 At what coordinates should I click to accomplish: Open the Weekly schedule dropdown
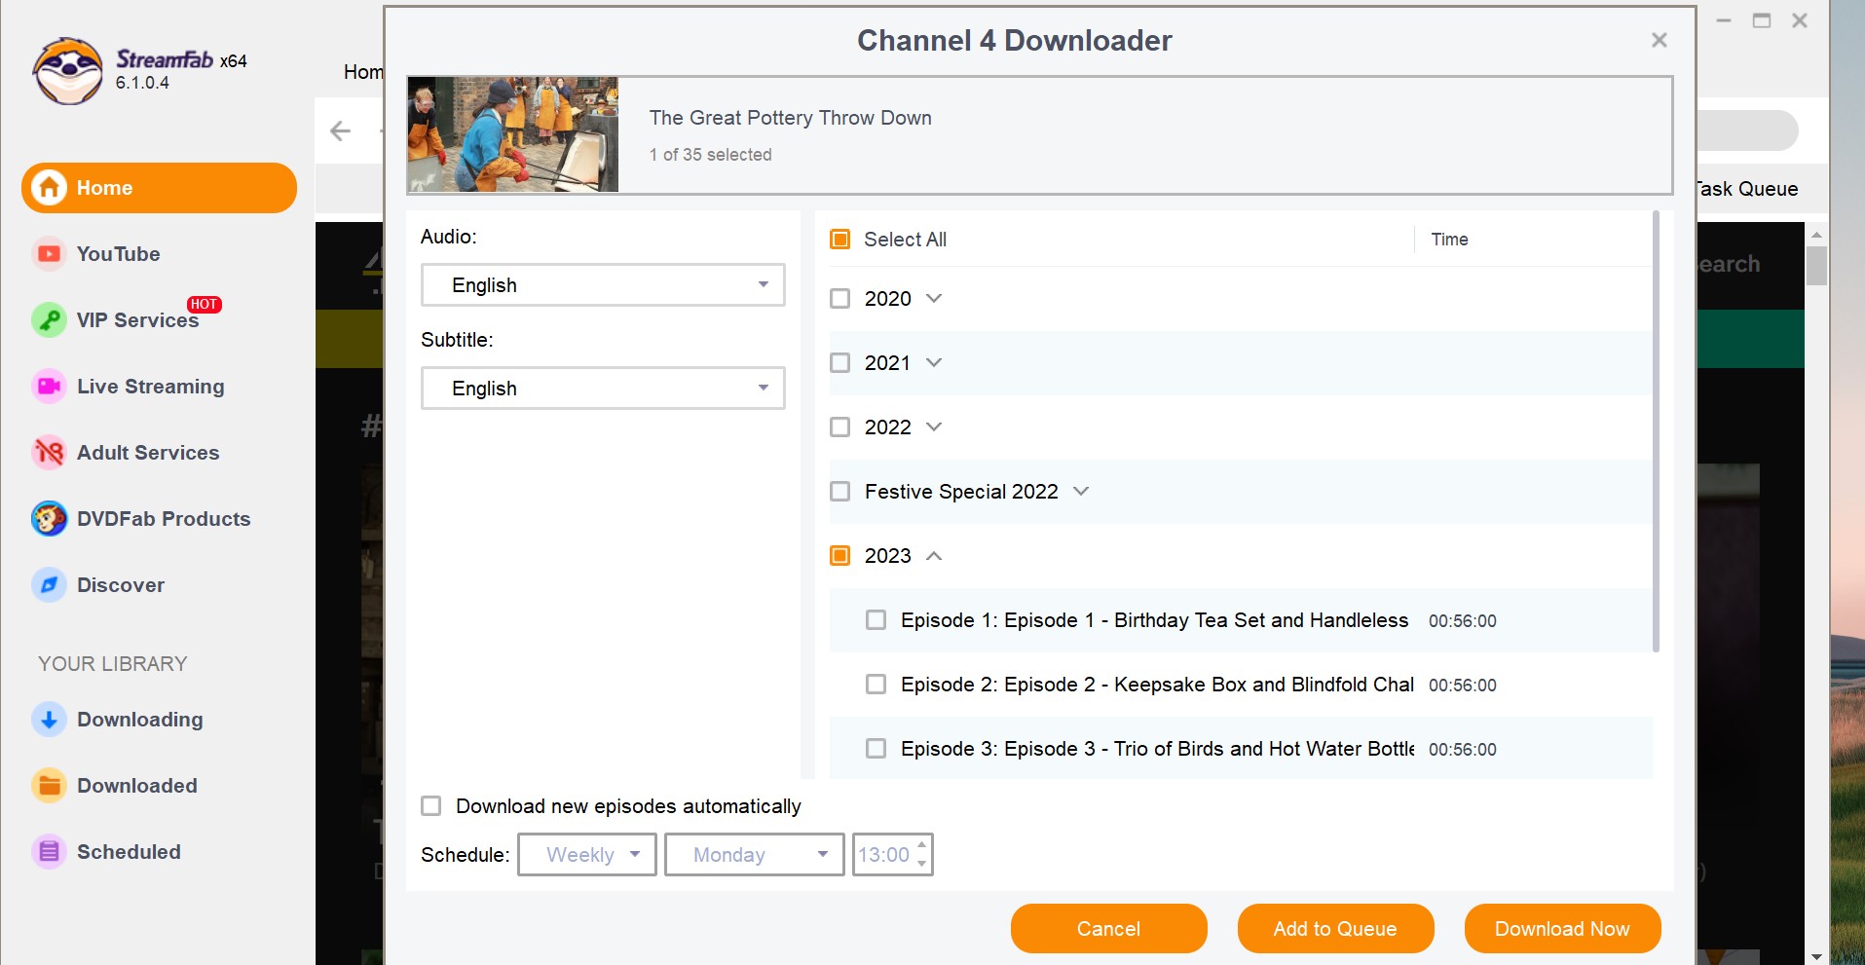click(587, 855)
